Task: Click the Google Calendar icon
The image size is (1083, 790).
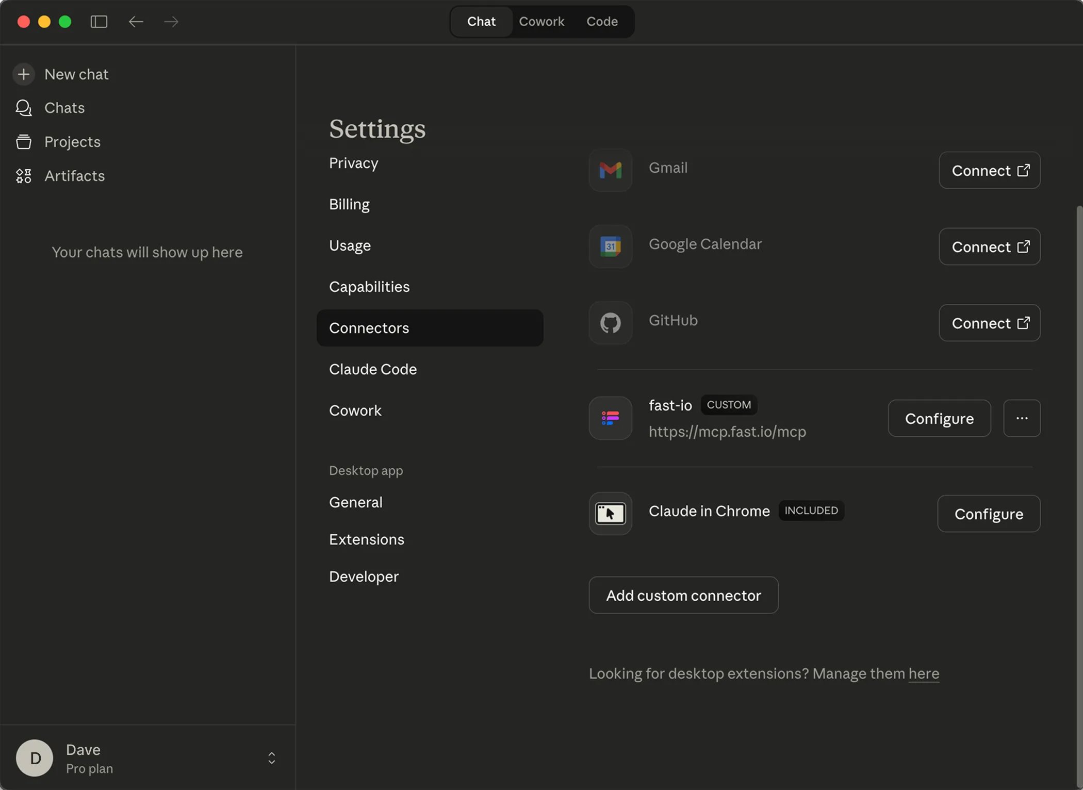Action: click(x=610, y=246)
